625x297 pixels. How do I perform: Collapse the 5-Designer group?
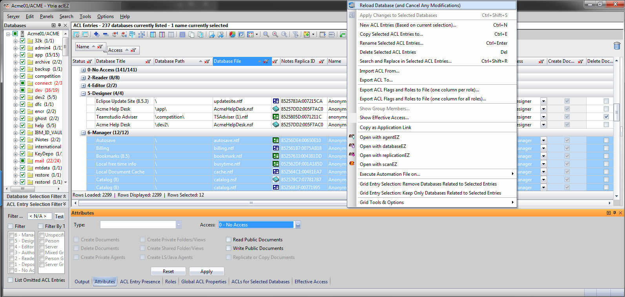[x=83, y=94]
